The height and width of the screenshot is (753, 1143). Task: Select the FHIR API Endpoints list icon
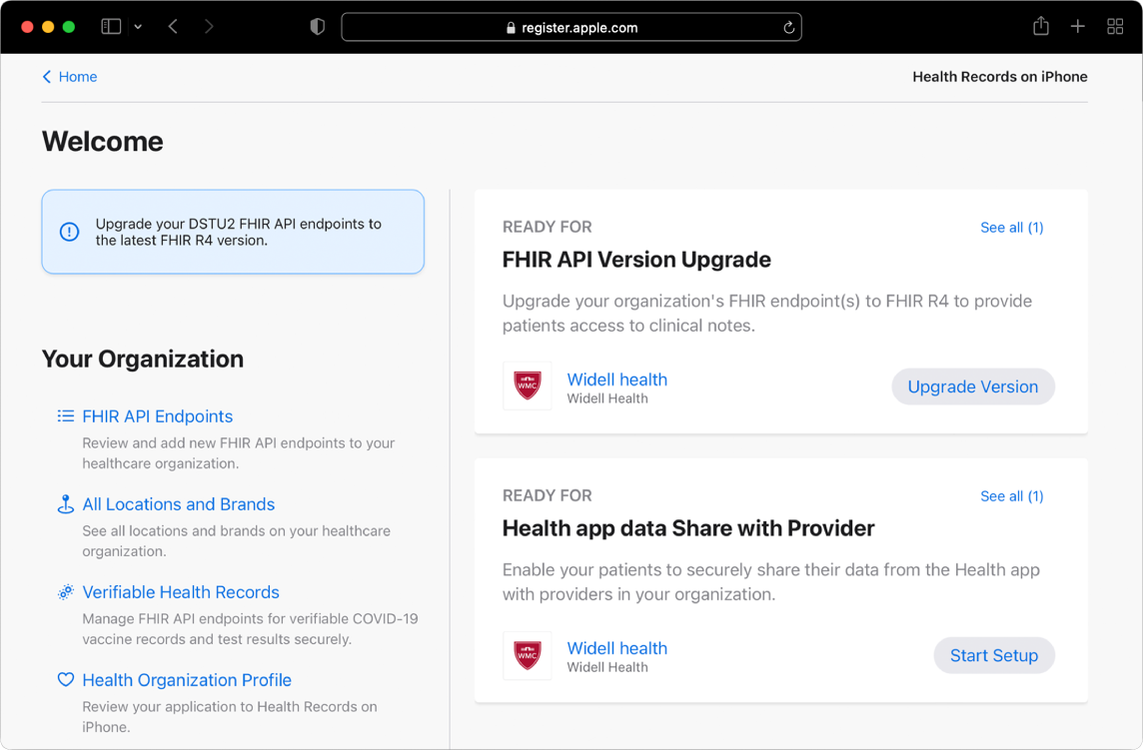click(65, 416)
